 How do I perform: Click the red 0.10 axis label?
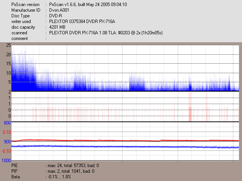pos(7,132)
